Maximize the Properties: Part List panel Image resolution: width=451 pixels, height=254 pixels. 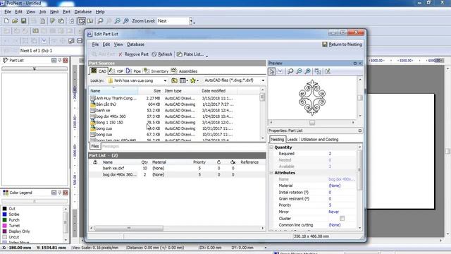coord(360,131)
